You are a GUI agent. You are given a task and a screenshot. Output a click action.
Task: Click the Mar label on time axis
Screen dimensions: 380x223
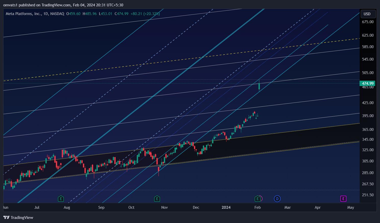[288, 207]
